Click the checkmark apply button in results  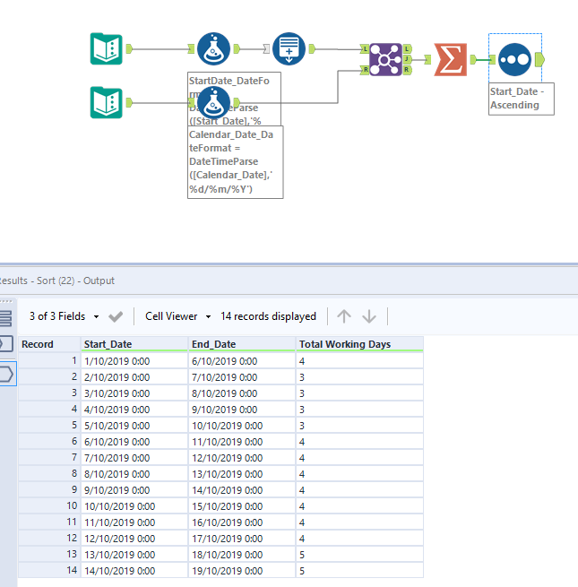point(116,316)
